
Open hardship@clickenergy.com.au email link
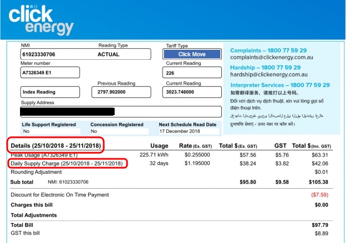[268, 75]
